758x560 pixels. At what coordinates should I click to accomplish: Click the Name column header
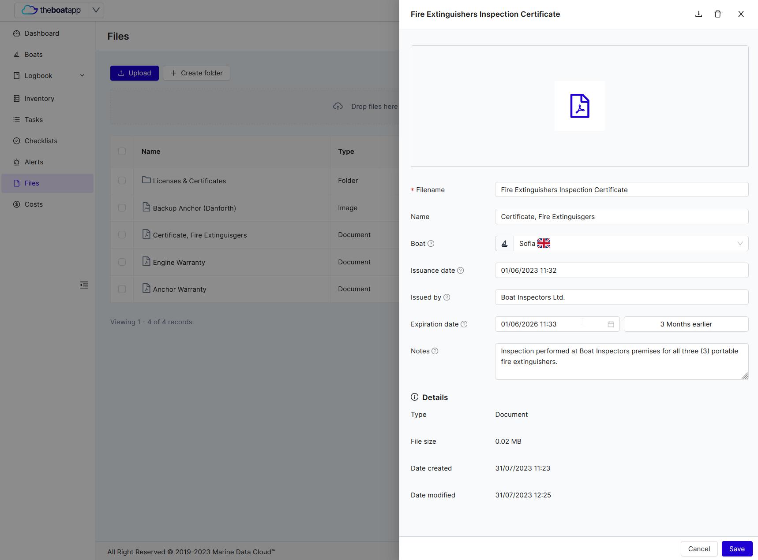click(151, 152)
